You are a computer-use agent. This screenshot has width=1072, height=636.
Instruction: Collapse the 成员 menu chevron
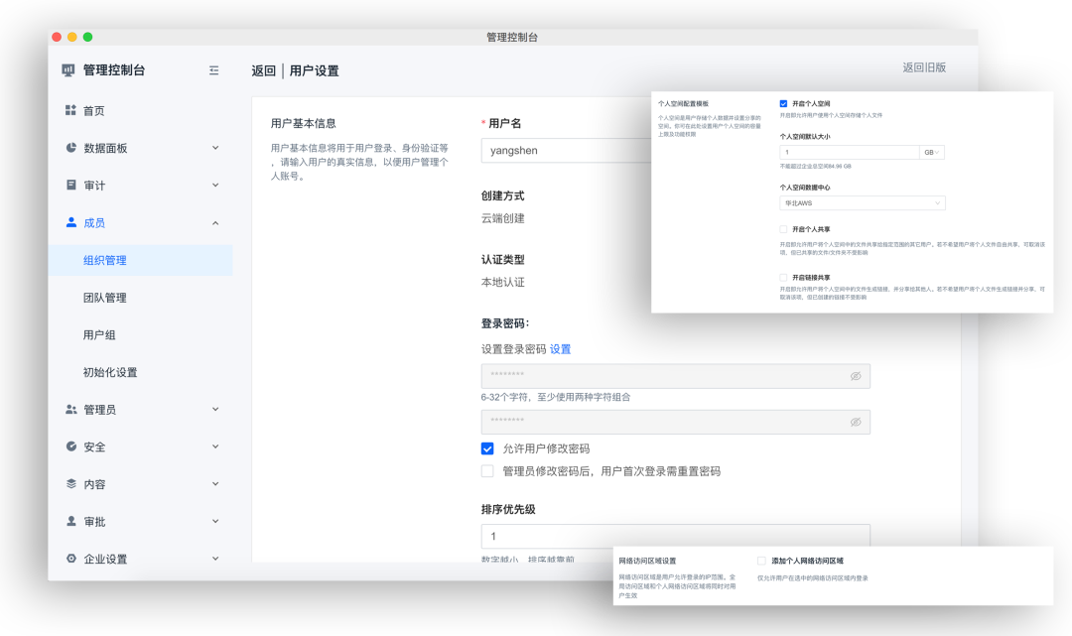[215, 222]
